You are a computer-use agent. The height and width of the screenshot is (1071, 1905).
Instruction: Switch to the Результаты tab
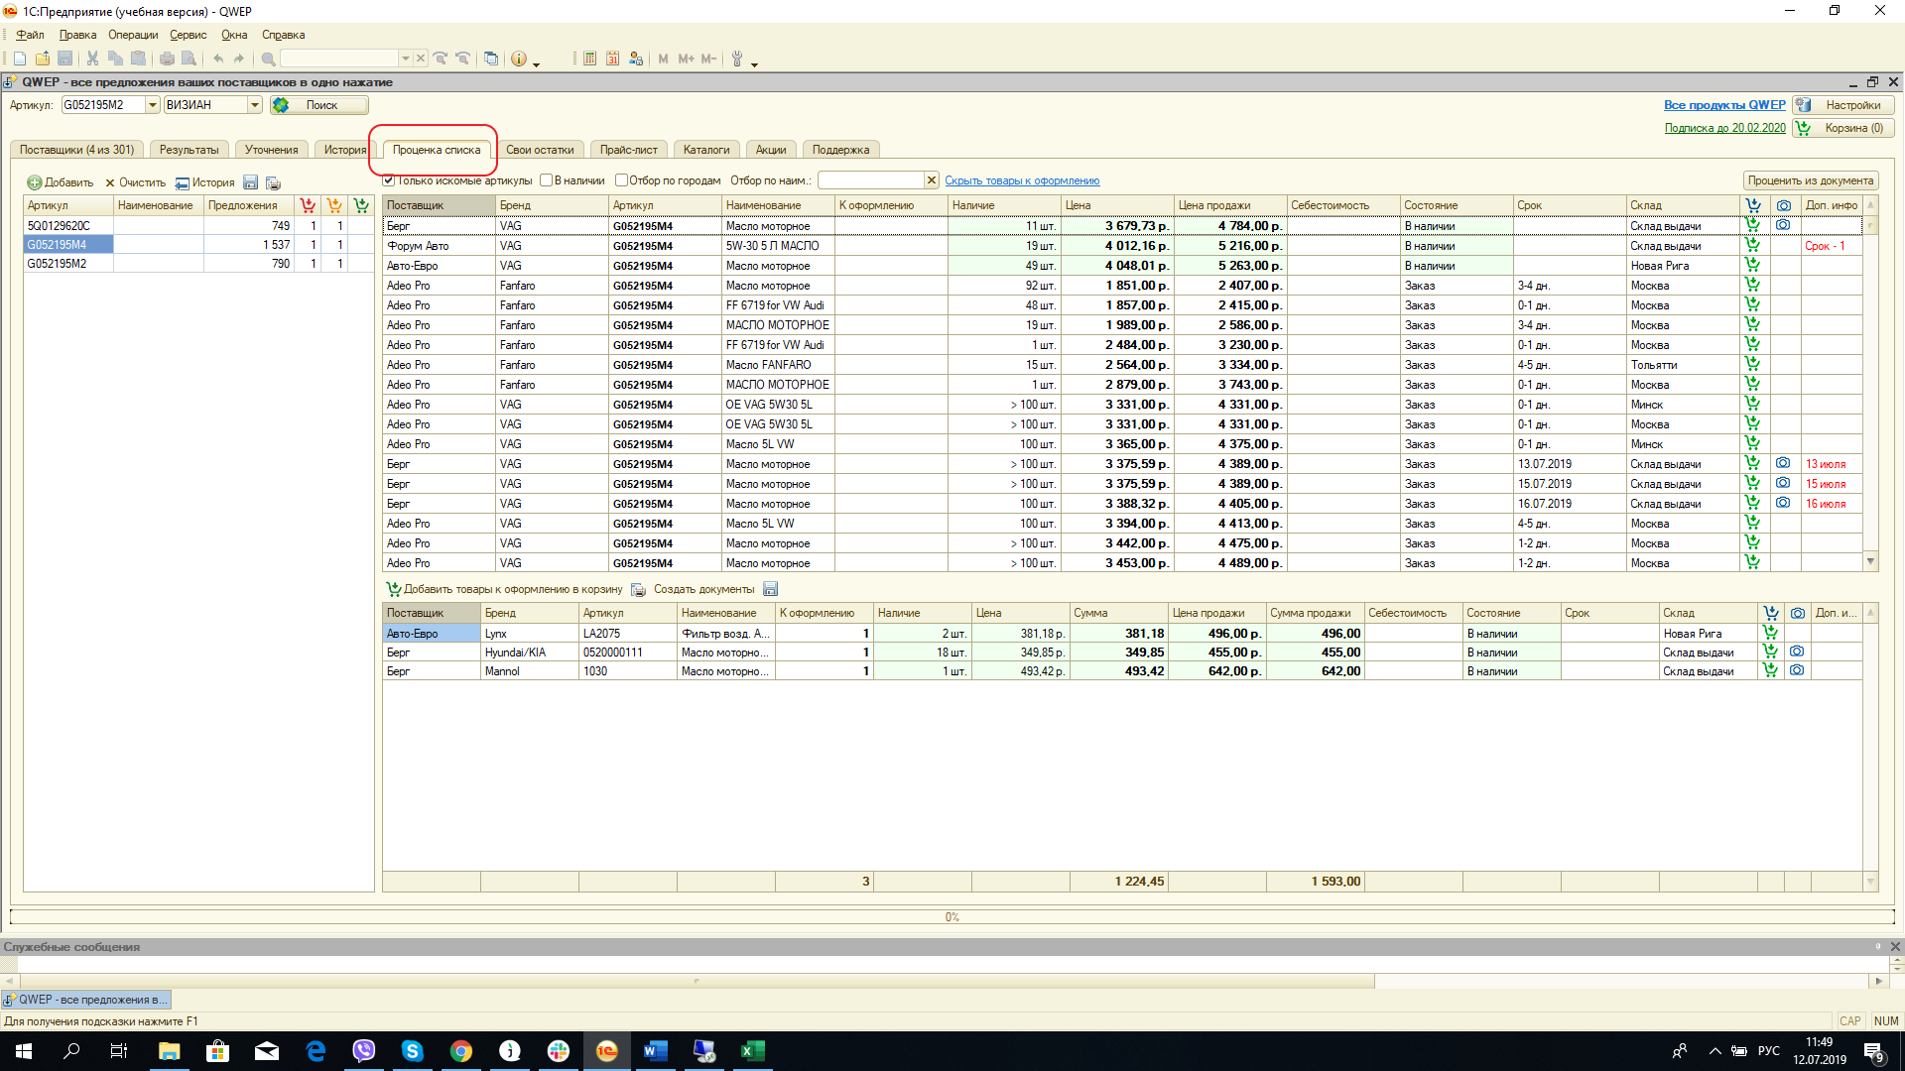[x=190, y=150]
